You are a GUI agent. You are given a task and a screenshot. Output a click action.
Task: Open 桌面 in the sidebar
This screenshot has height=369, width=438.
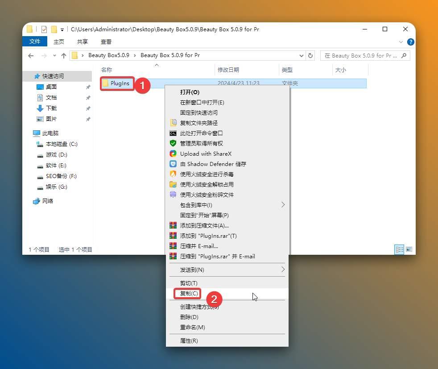coord(51,87)
